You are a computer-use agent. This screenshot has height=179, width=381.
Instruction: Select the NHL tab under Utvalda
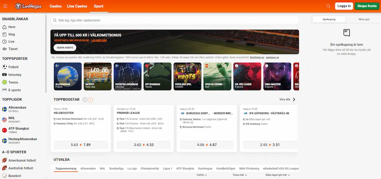102,168
